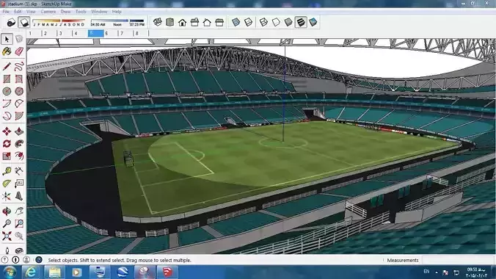Choose the 3D Text tool

(19, 196)
